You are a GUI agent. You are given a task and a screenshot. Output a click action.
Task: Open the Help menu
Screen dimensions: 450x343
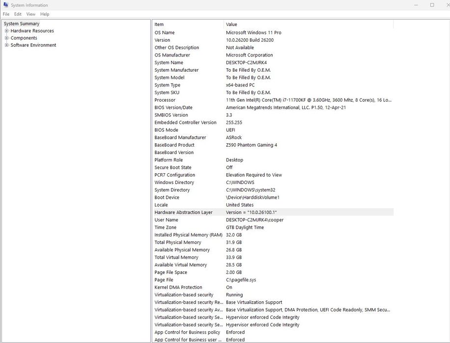(x=45, y=14)
